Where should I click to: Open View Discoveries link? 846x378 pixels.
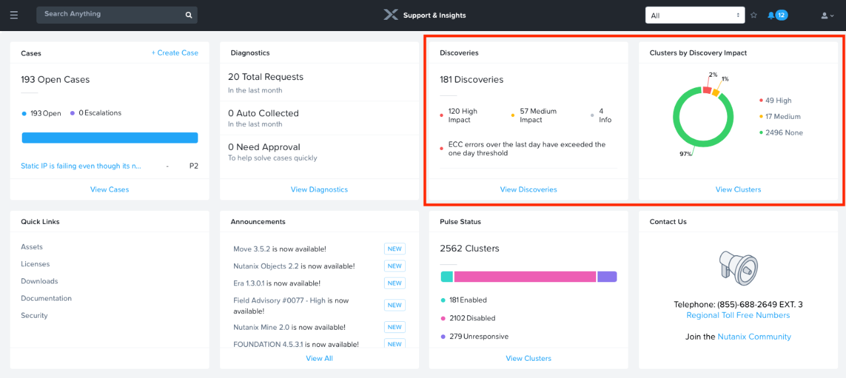528,190
